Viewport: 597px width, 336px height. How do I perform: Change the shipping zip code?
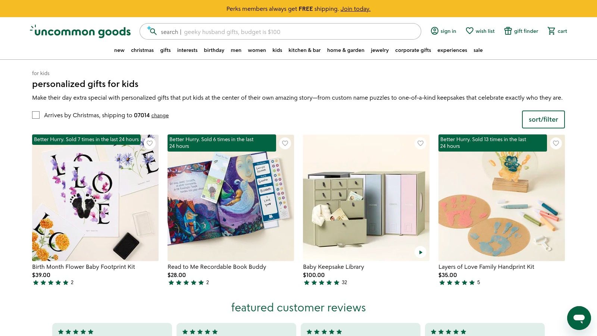click(x=160, y=116)
